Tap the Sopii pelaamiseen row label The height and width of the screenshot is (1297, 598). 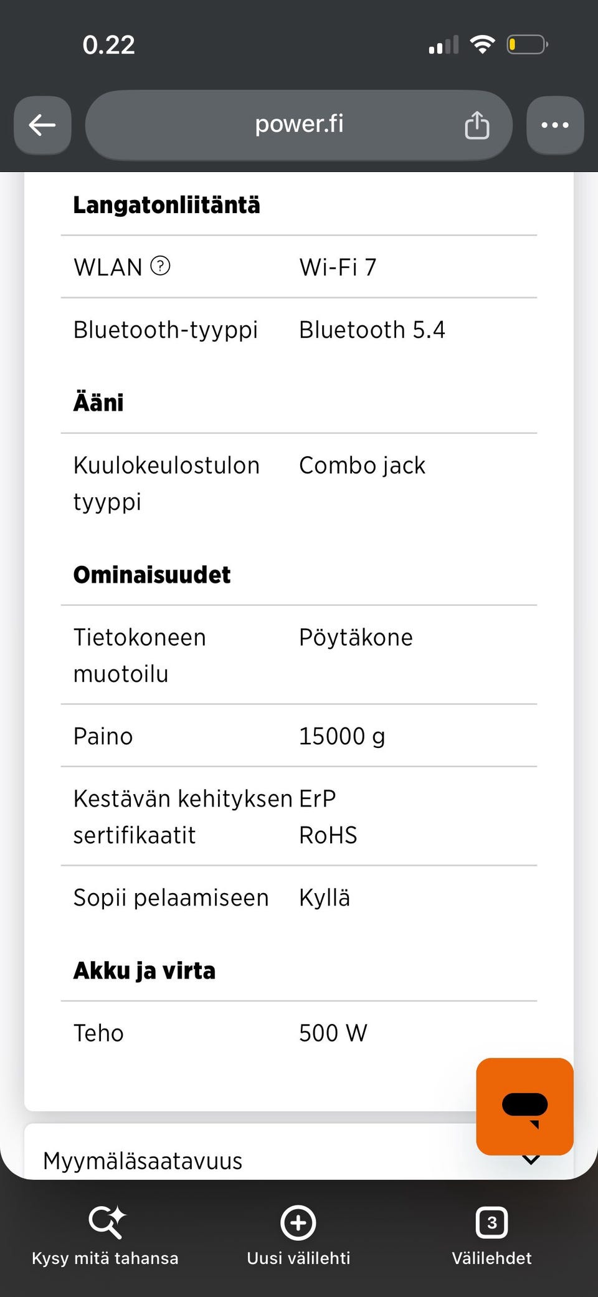click(x=171, y=897)
